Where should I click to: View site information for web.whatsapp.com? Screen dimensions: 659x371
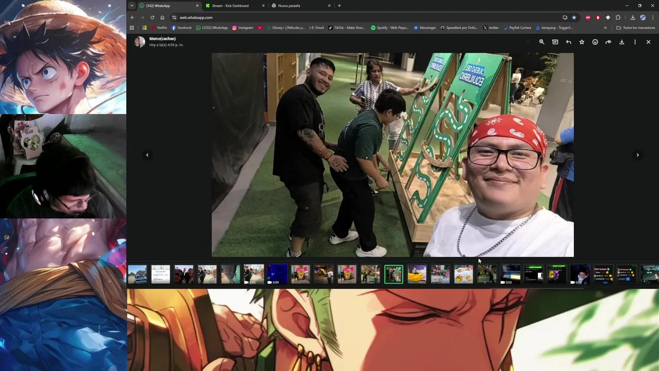[174, 18]
